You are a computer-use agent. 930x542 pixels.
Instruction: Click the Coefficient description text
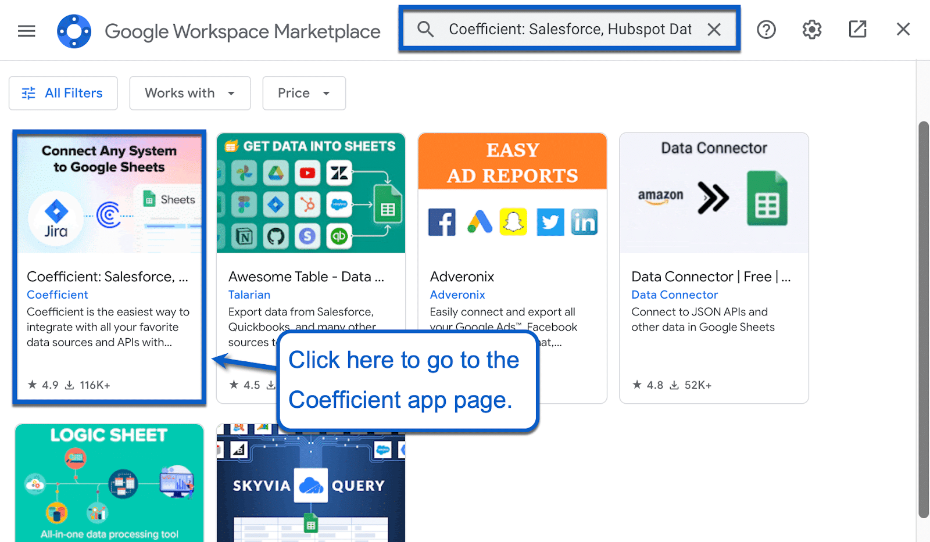click(x=108, y=327)
